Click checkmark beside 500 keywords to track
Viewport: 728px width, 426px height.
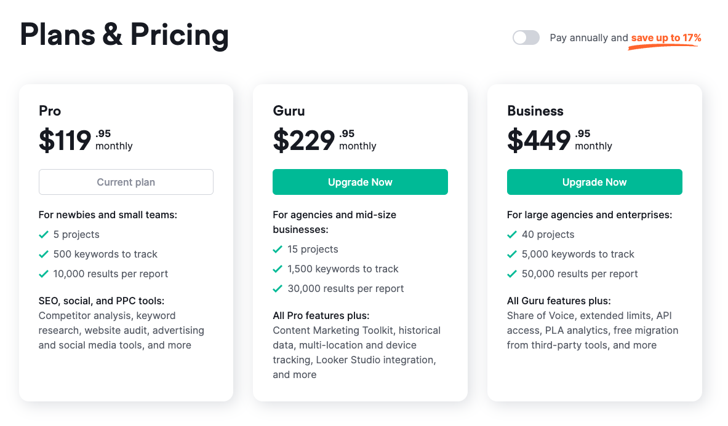[44, 254]
